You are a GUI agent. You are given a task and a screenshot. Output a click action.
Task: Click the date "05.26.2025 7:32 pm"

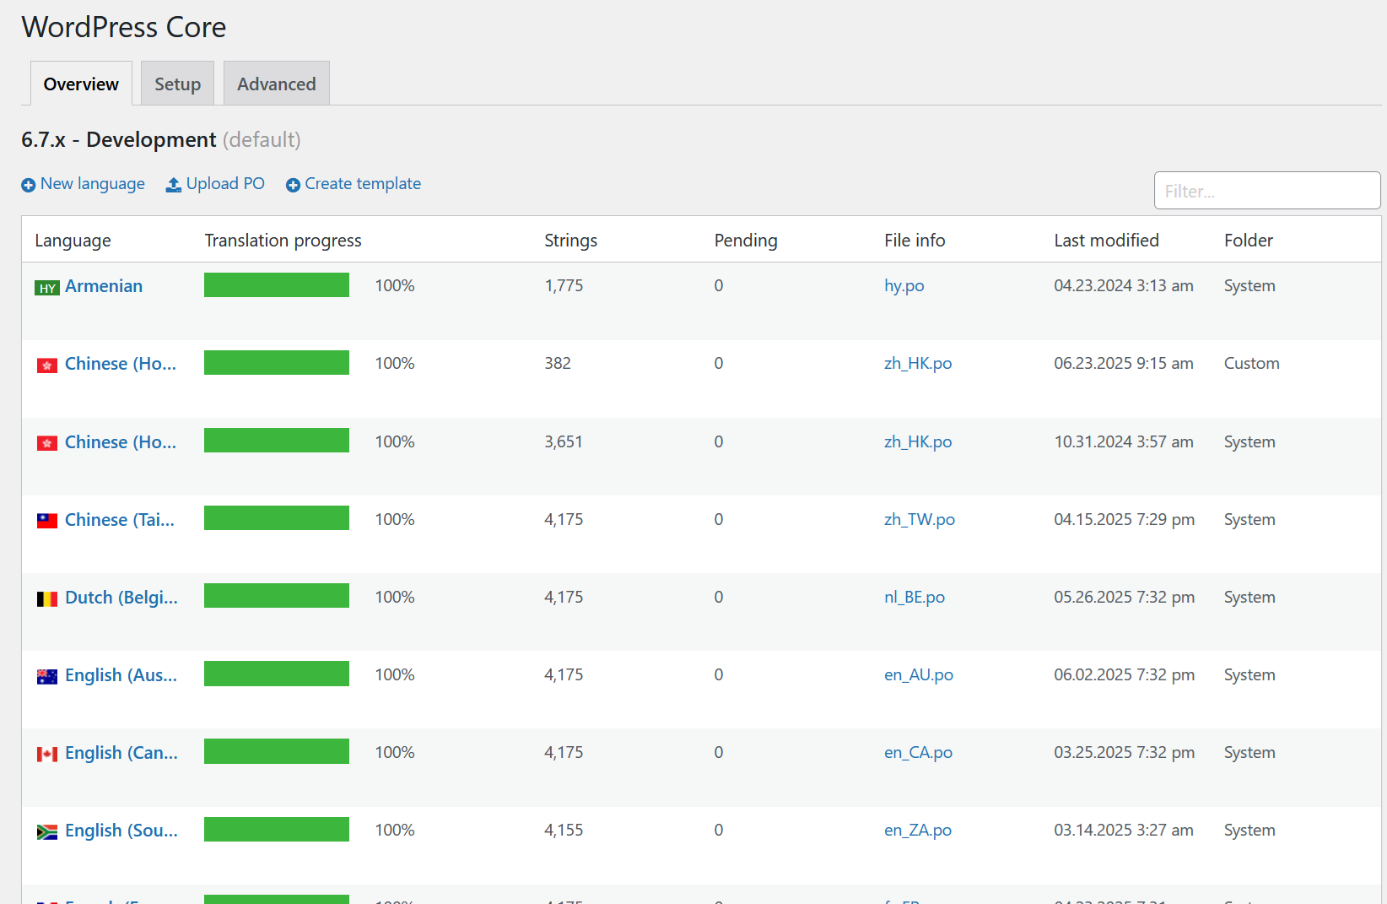point(1125,598)
